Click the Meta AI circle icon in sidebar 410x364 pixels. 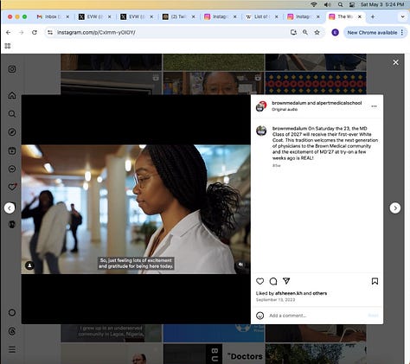pos(12,312)
